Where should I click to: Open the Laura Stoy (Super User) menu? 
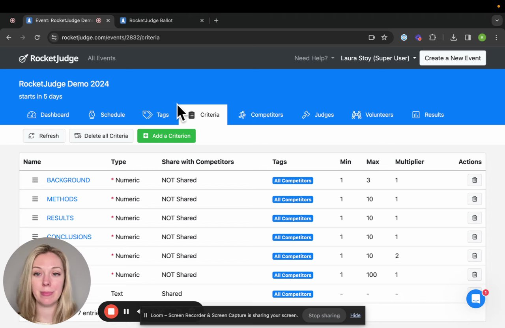point(378,58)
